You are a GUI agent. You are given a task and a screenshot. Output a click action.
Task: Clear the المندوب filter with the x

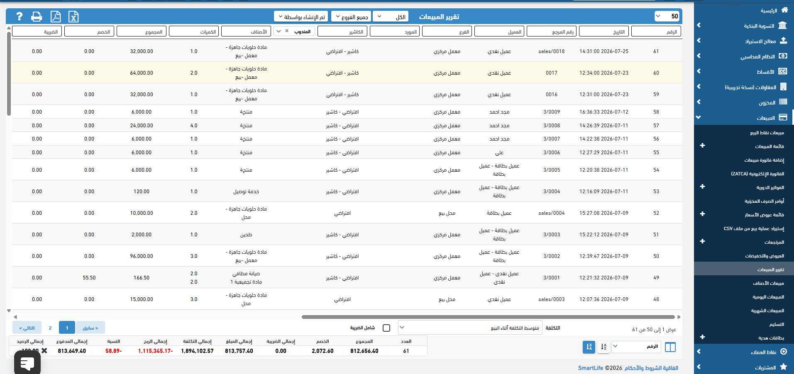click(287, 31)
